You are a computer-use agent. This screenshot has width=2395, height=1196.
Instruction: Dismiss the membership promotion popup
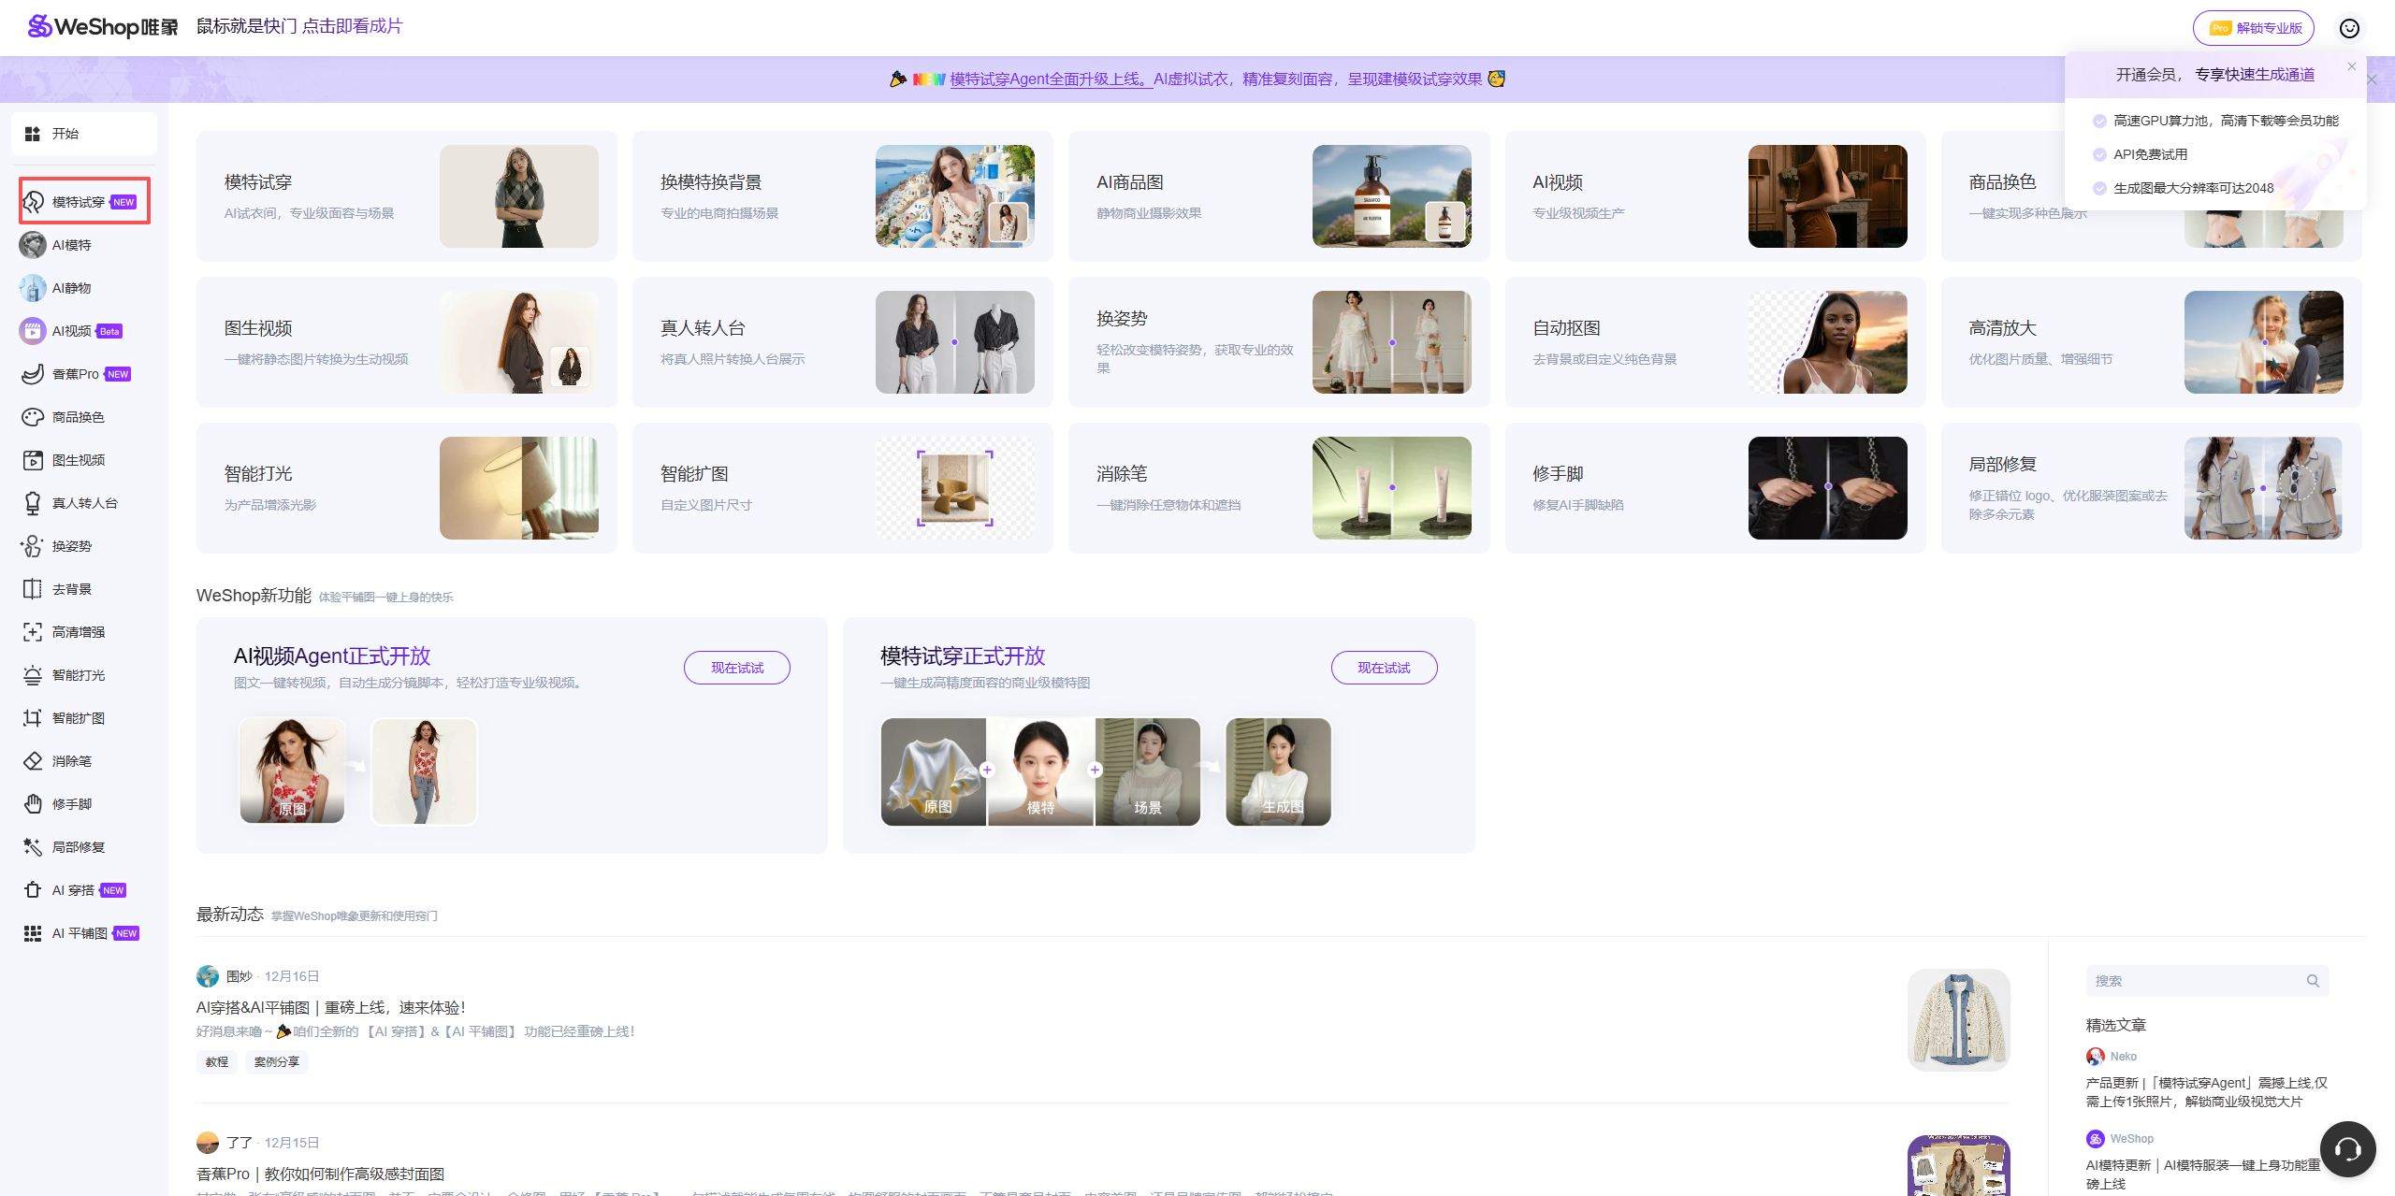pyautogui.click(x=2350, y=66)
